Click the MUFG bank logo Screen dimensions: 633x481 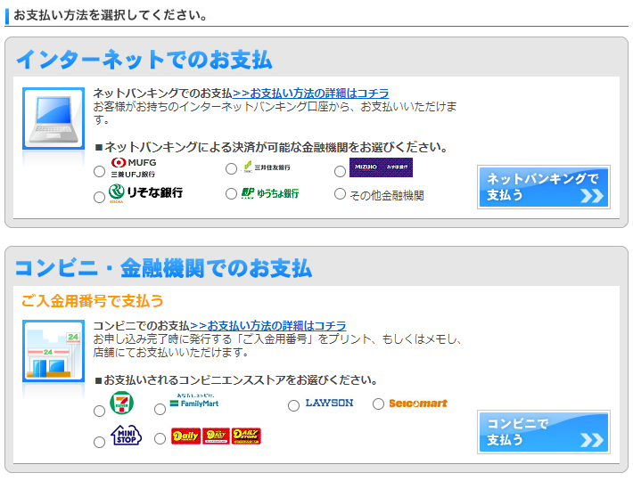[132, 168]
